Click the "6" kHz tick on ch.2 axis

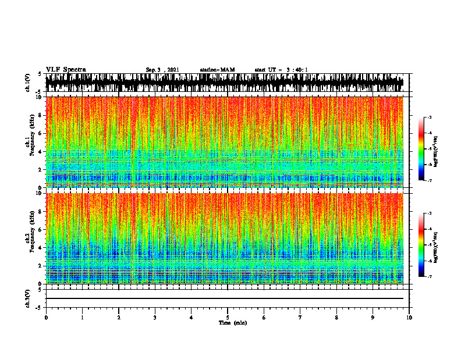tap(40, 230)
